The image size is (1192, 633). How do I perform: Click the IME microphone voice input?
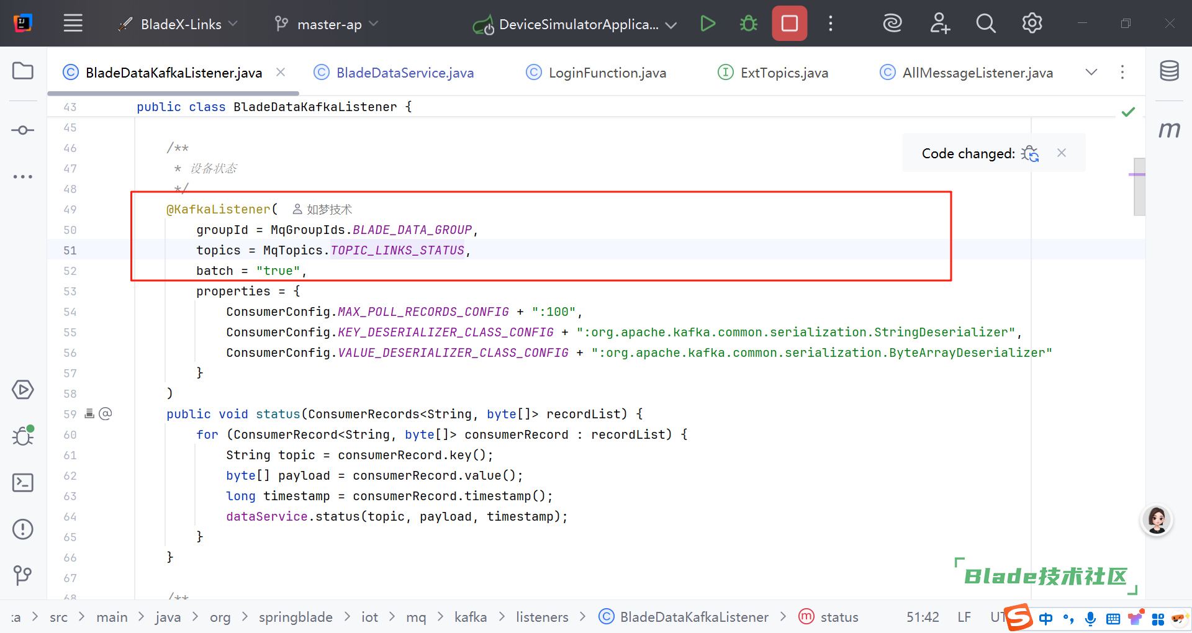click(1090, 619)
